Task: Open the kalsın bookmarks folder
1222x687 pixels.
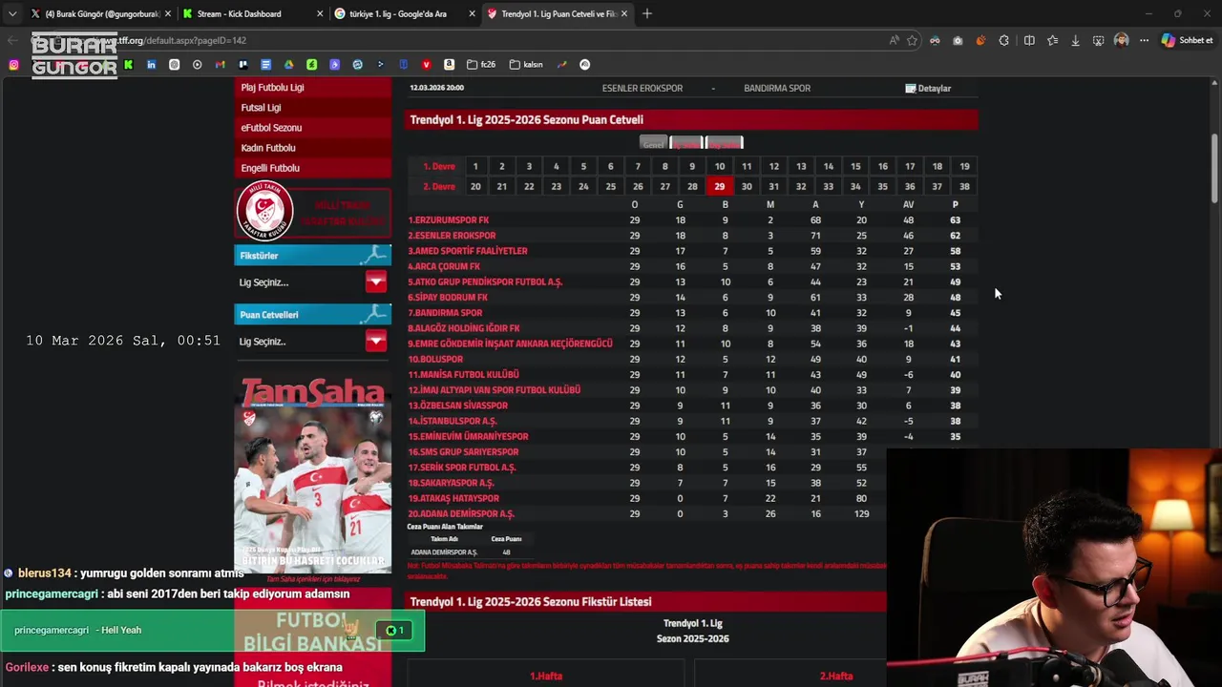Action: coord(526,65)
